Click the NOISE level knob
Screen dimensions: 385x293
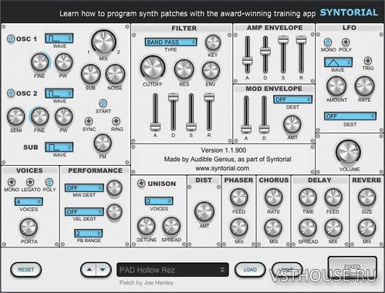pos(115,74)
